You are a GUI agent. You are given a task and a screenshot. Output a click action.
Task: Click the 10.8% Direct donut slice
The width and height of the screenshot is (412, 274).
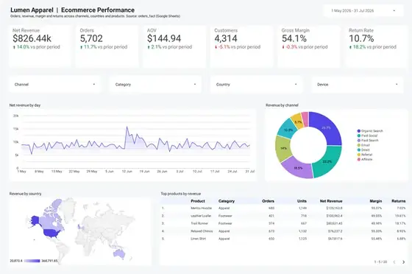[288, 130]
